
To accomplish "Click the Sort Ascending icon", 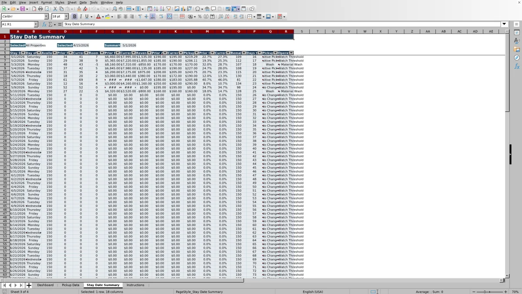I will [156, 9].
